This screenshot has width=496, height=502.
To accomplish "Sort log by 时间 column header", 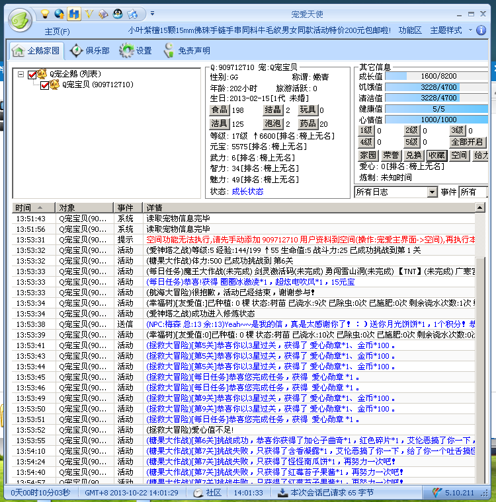I will point(34,208).
